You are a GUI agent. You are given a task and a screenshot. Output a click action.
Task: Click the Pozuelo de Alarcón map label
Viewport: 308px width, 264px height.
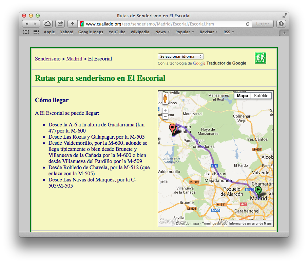pyautogui.click(x=232, y=192)
